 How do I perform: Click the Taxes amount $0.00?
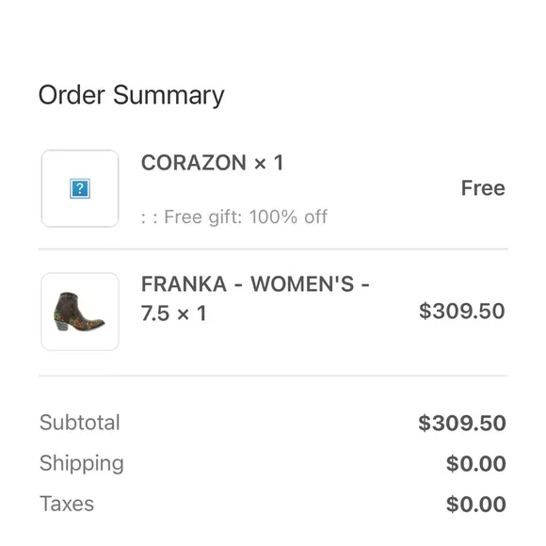[x=476, y=505]
